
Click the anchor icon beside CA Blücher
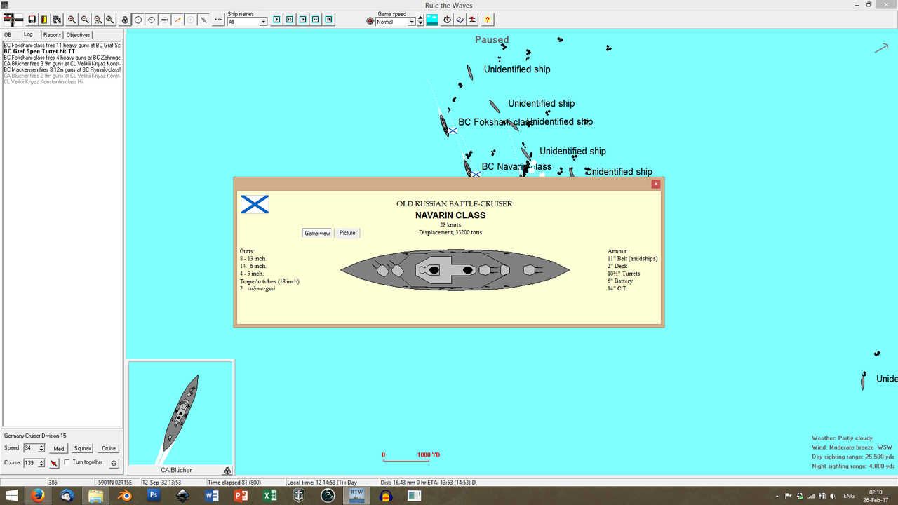(x=227, y=470)
